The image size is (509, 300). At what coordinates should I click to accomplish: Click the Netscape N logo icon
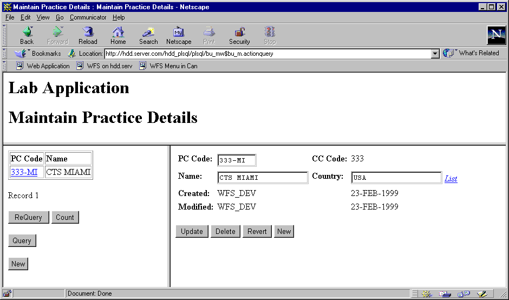coord(496,35)
